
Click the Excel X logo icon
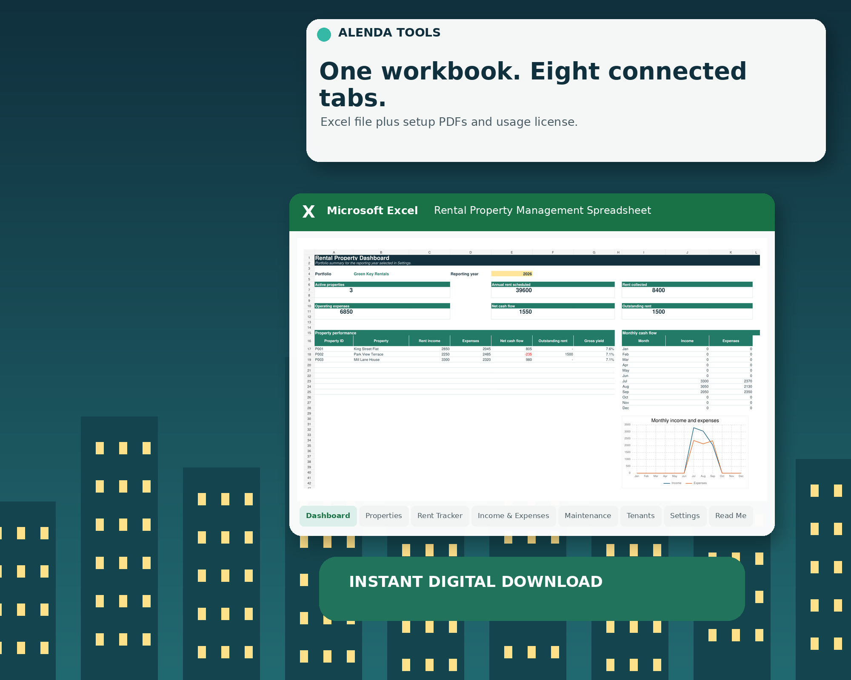click(x=308, y=211)
